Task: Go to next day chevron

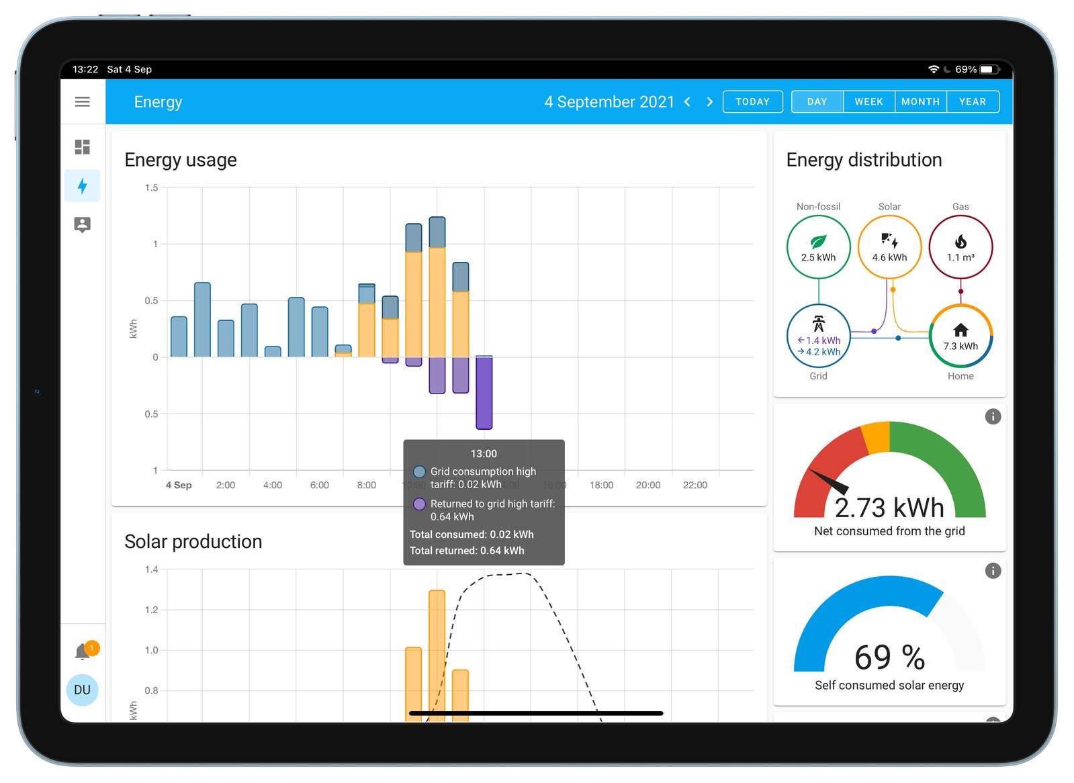Action: pos(709,101)
